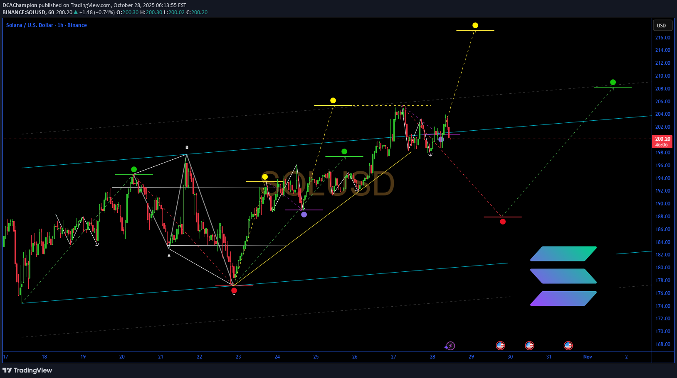Viewport: 677px width, 378px height.
Task: Click the yellow target dot above the 216.00 level
Action: (x=475, y=26)
